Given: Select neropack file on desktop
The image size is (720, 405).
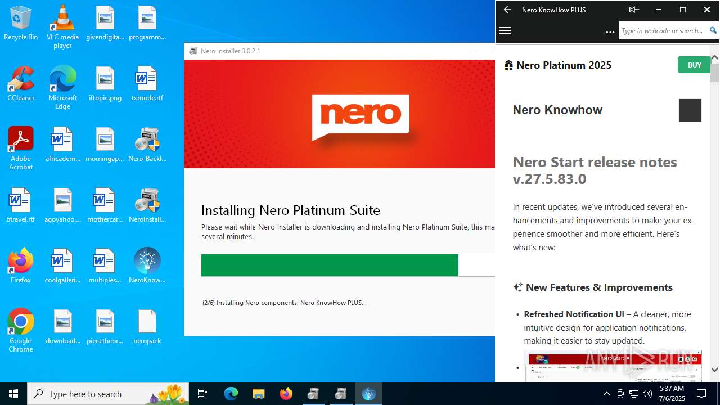Looking at the screenshot, I should coord(147,327).
